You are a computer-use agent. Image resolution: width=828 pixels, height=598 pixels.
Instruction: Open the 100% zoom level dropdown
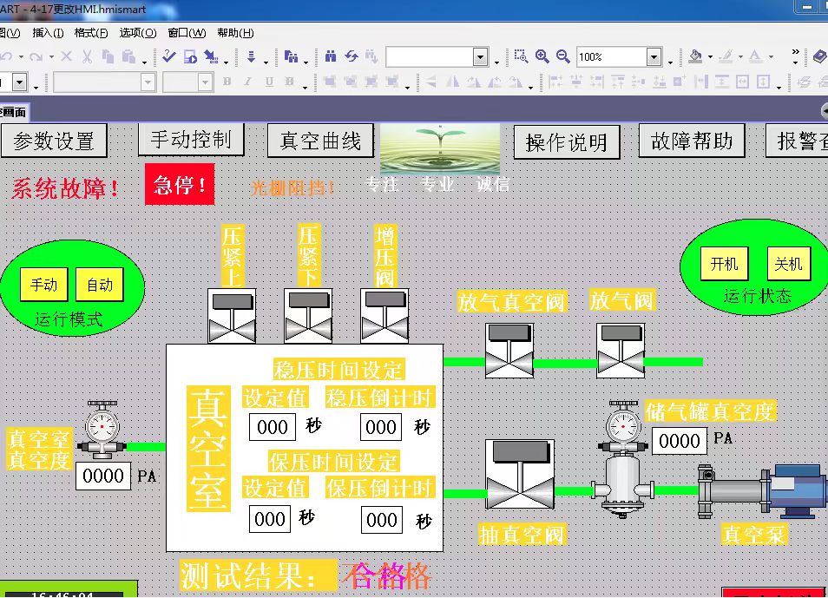tap(654, 56)
